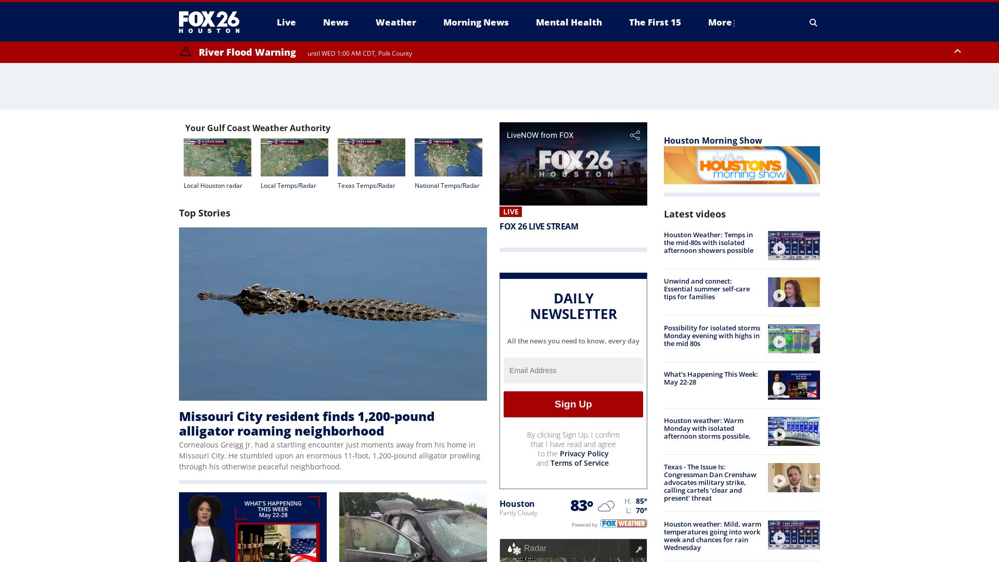
Task: Open the Terms of Service link
Action: [580, 463]
